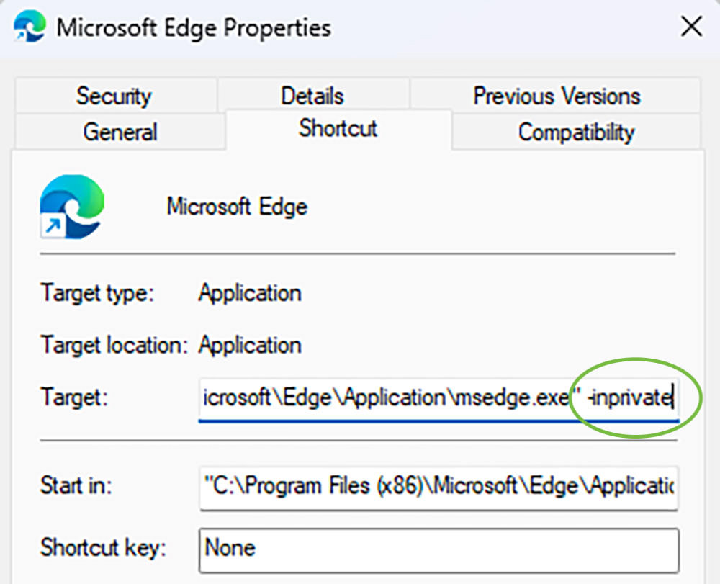Close the Microsoft Edge Properties dialog
The width and height of the screenshot is (720, 584).
click(x=691, y=27)
